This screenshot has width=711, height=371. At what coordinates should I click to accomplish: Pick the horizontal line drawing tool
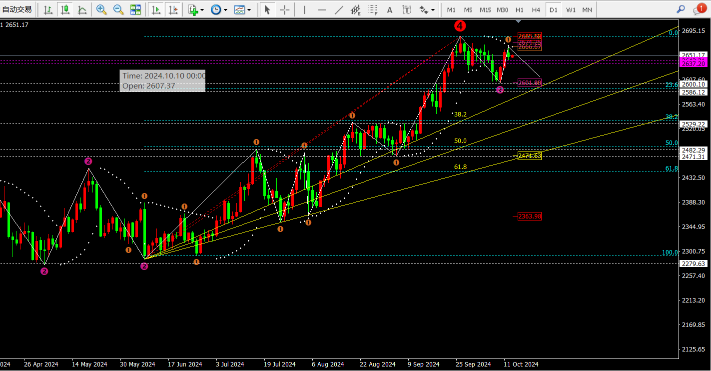pyautogui.click(x=322, y=9)
